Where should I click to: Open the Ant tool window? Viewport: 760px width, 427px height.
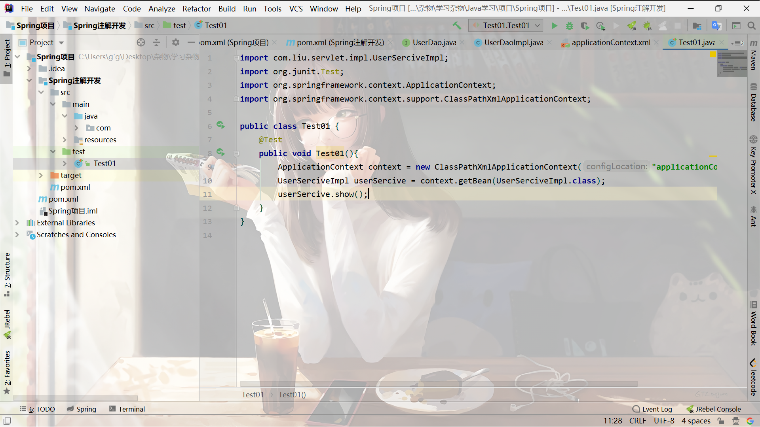coord(753,216)
